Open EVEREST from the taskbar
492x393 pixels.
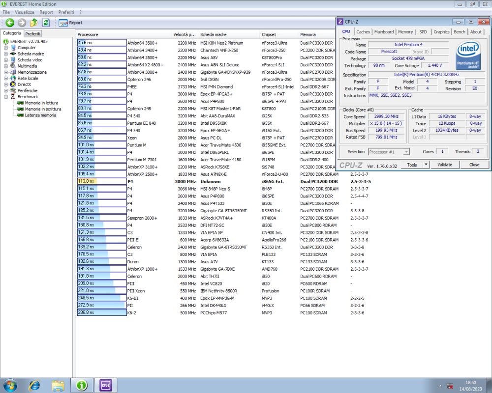(81, 386)
